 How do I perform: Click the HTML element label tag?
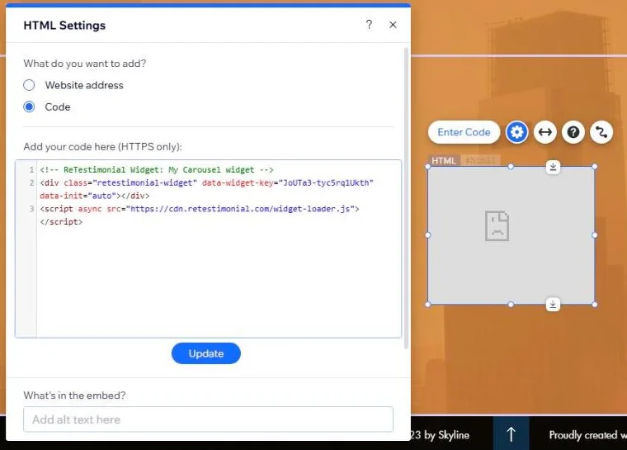click(x=444, y=160)
